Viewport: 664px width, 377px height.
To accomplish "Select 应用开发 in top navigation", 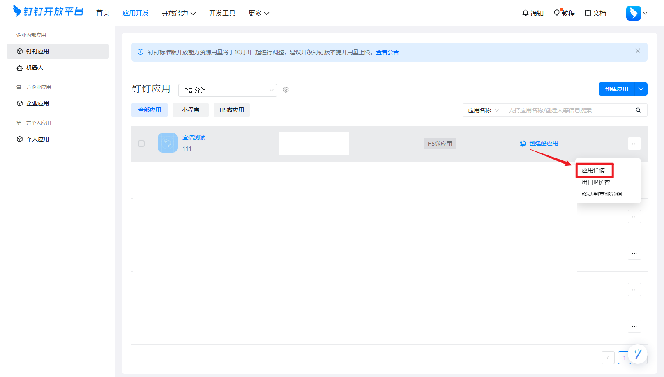I will click(136, 13).
